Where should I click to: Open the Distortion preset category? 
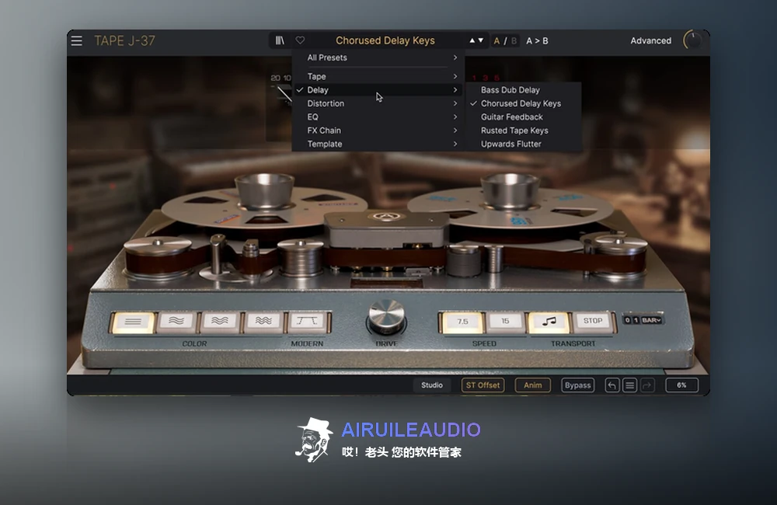[x=379, y=103]
